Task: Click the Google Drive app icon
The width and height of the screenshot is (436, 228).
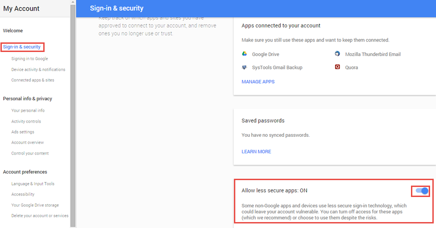Action: click(244, 54)
